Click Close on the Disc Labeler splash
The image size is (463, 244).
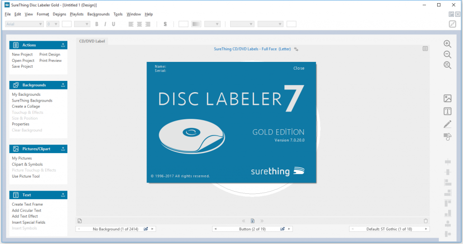pos(299,68)
